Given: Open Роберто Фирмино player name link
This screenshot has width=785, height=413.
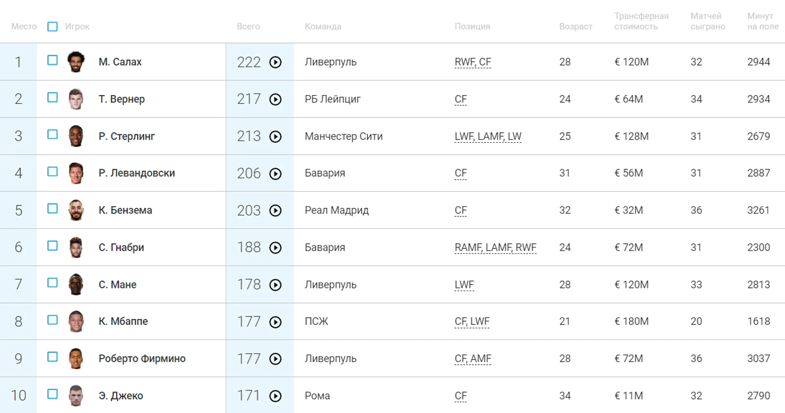Looking at the screenshot, I should (x=142, y=359).
